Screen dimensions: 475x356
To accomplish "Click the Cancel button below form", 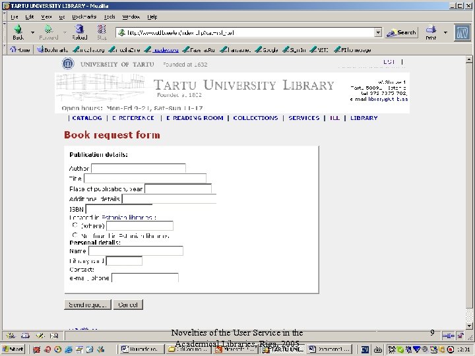I will click(128, 305).
